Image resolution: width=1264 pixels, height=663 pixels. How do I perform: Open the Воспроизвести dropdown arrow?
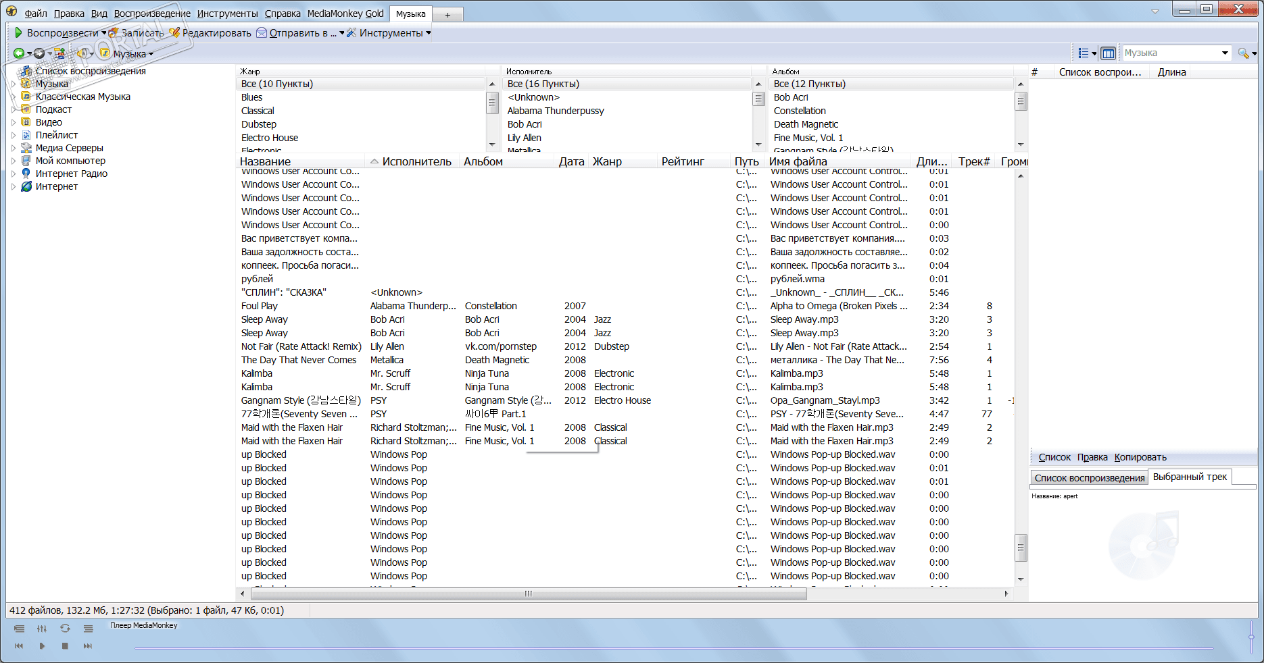click(x=104, y=33)
